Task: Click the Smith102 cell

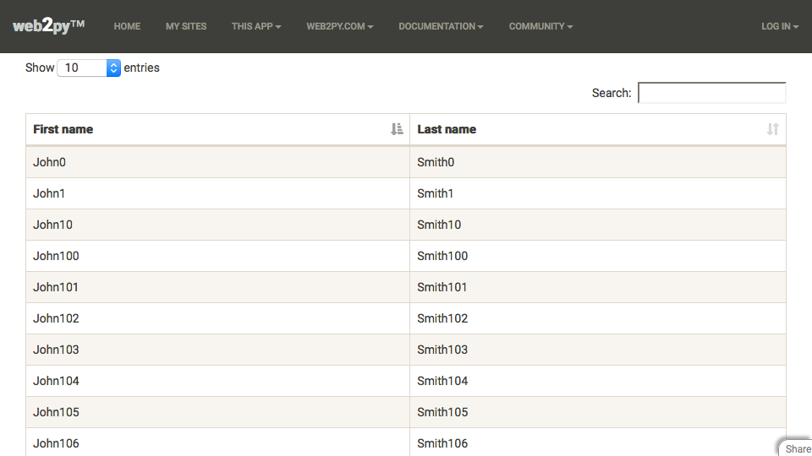Action: coord(598,318)
